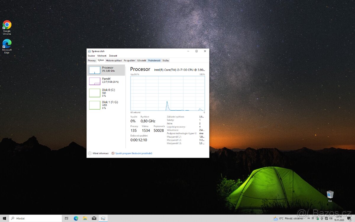Open Task View from the taskbar
Screen dimensions: 355x222
coord(67,218)
